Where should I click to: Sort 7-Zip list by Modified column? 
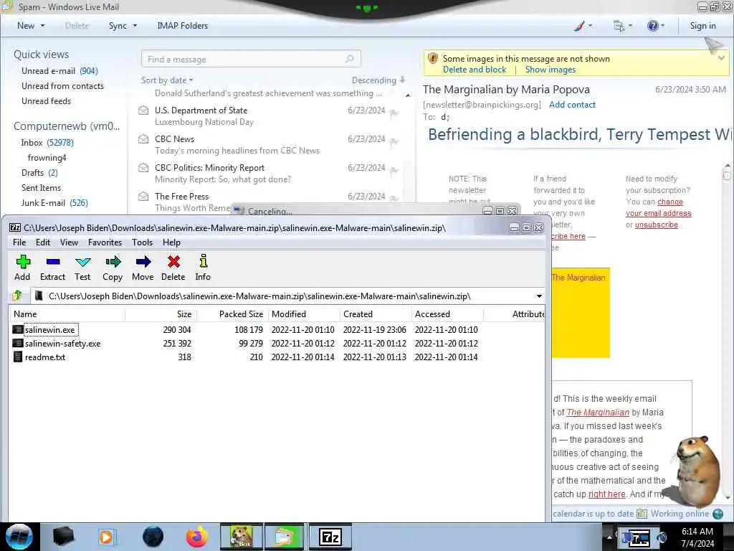303,314
